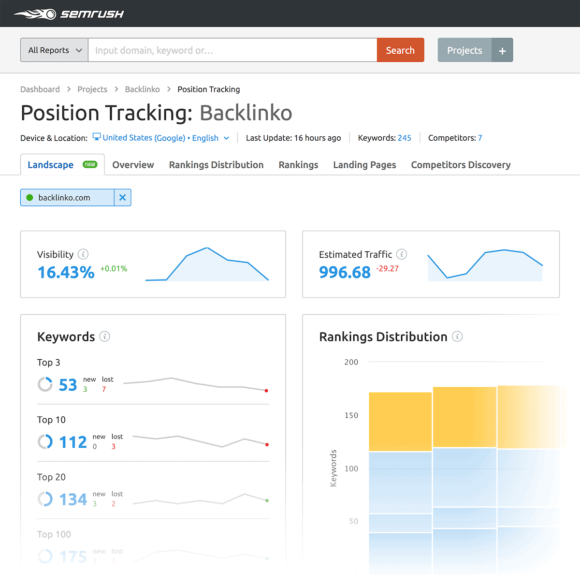This screenshot has width=580, height=587.
Task: Click the Estimated Traffic value 996.68
Action: point(345,272)
